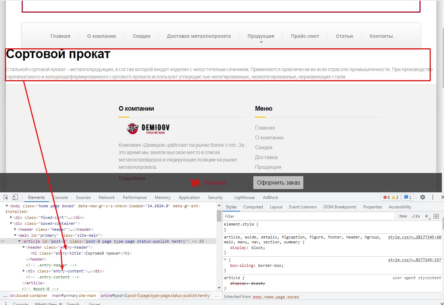Open the Sources panel tab

pos(83,197)
